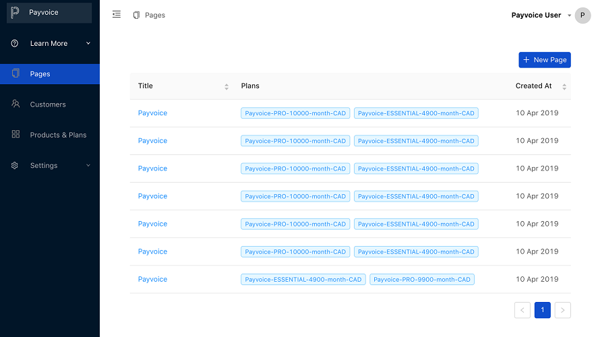Click the Products & Plans grid icon

[x=16, y=134]
